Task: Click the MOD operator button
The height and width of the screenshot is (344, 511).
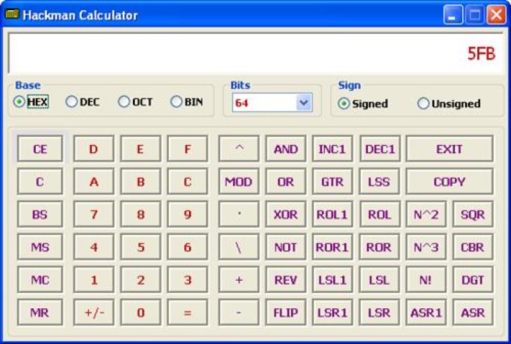Action: pos(238,182)
